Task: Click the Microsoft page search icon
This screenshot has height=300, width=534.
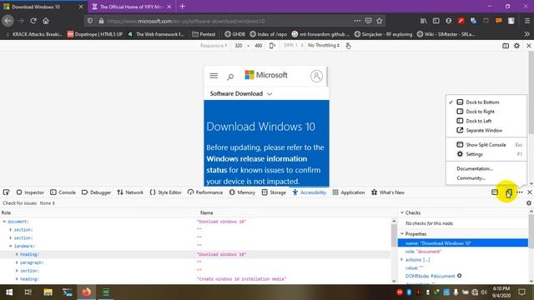Action: click(x=230, y=77)
